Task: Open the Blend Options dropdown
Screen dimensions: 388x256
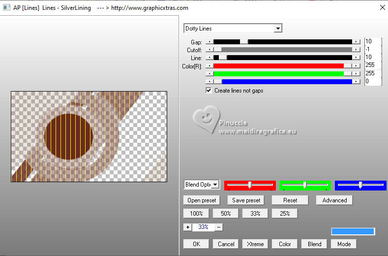Action: click(215, 185)
